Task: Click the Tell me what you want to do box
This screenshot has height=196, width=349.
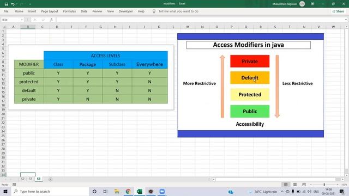Action: coord(178,11)
